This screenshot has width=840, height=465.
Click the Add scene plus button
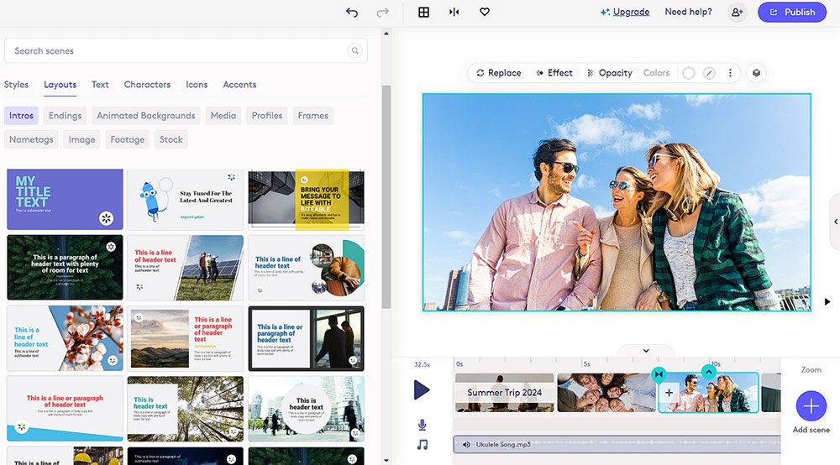tap(811, 406)
